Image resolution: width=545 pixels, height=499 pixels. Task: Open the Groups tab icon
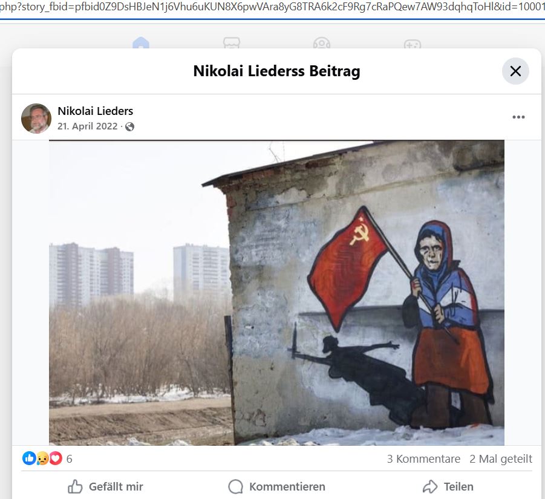322,43
